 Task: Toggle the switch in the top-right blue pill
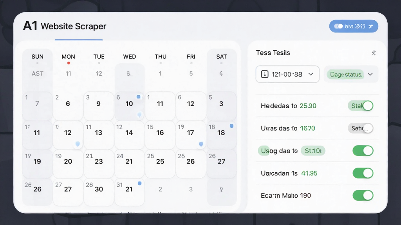click(x=338, y=26)
